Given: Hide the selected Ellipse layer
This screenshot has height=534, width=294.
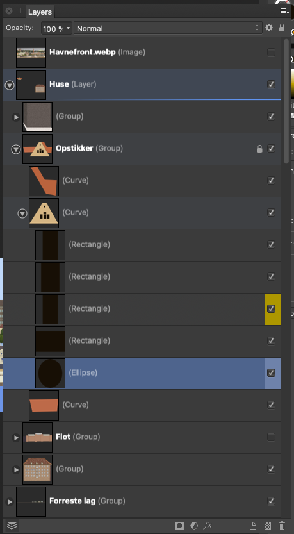Looking at the screenshot, I should click(x=271, y=373).
